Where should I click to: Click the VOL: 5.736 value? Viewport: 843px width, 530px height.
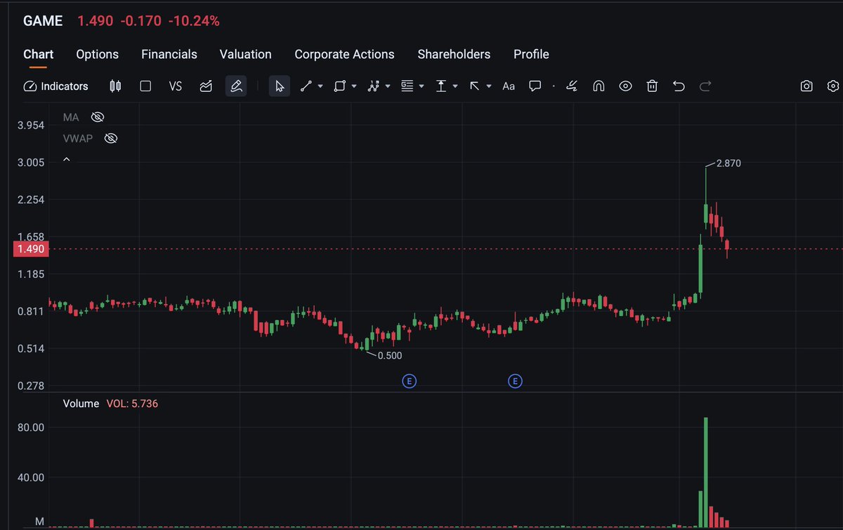[x=132, y=404]
